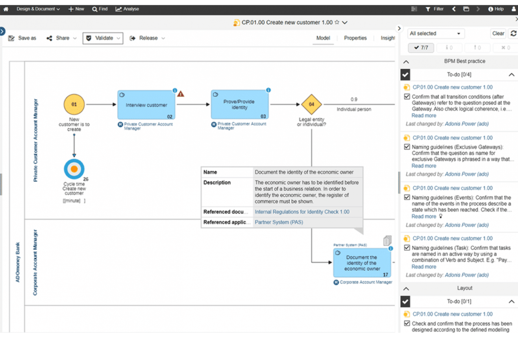This screenshot has height=345, width=518.
Task: Open the list view icon beside Filter
Action: 414,9
